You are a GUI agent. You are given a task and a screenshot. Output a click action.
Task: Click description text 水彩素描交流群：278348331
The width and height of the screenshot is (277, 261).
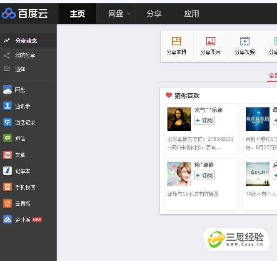[200, 139]
